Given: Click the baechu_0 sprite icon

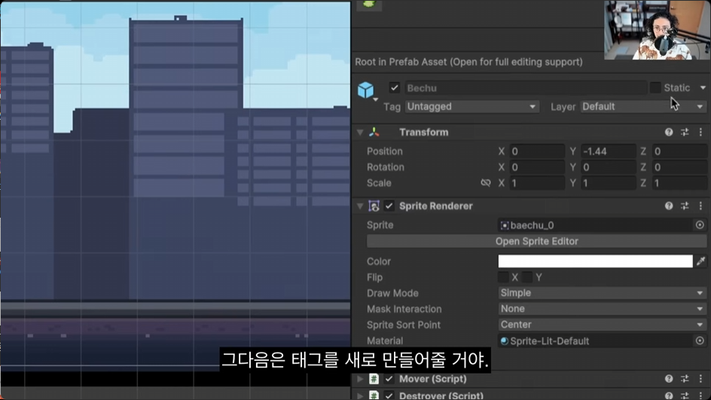Looking at the screenshot, I should click(x=504, y=225).
